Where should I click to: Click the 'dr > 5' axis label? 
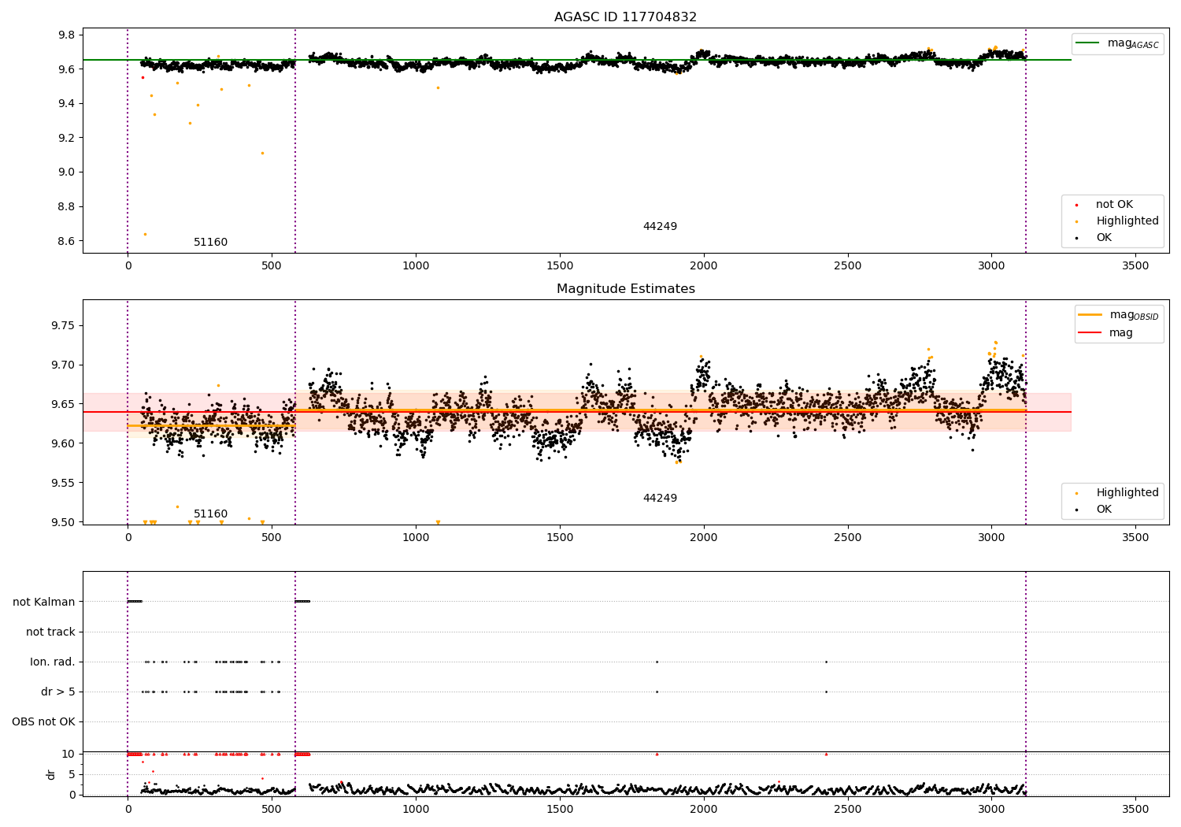(x=58, y=692)
